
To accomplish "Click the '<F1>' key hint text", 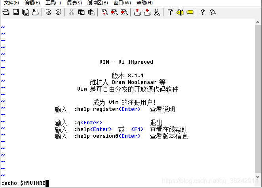I will (137, 129).
